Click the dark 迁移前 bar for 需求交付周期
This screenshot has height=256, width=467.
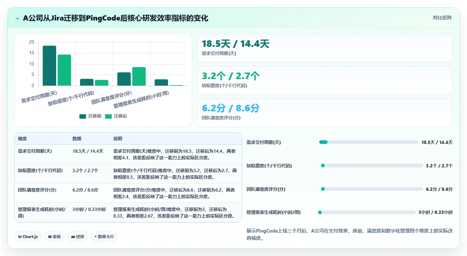click(x=50, y=66)
